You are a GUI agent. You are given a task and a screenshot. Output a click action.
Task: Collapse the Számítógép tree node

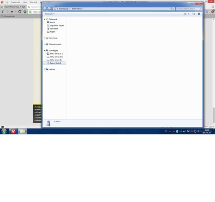(x=44, y=51)
